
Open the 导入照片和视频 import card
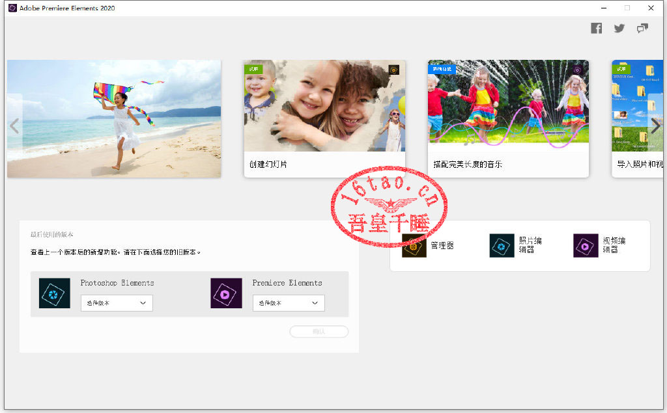pos(638,118)
